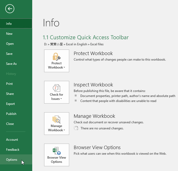Click the back arrow to exit Backstage
Screen dimensions: 178x171
coord(10,9)
